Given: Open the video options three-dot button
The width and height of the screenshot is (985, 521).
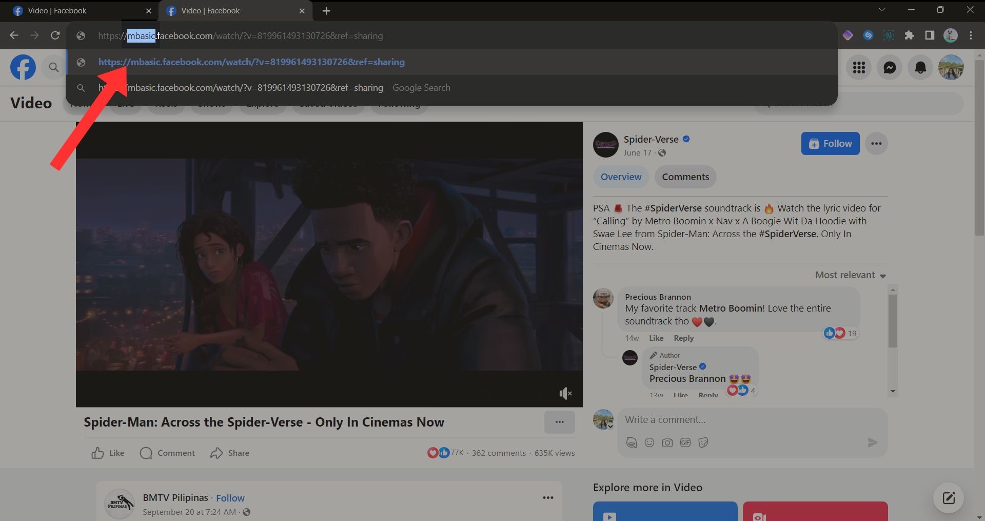Looking at the screenshot, I should [x=560, y=422].
